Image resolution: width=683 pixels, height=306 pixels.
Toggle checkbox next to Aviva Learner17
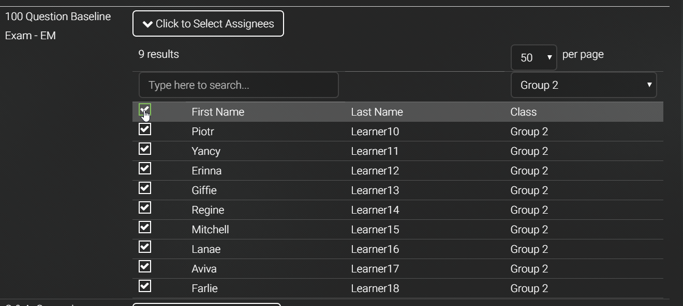[x=145, y=267]
